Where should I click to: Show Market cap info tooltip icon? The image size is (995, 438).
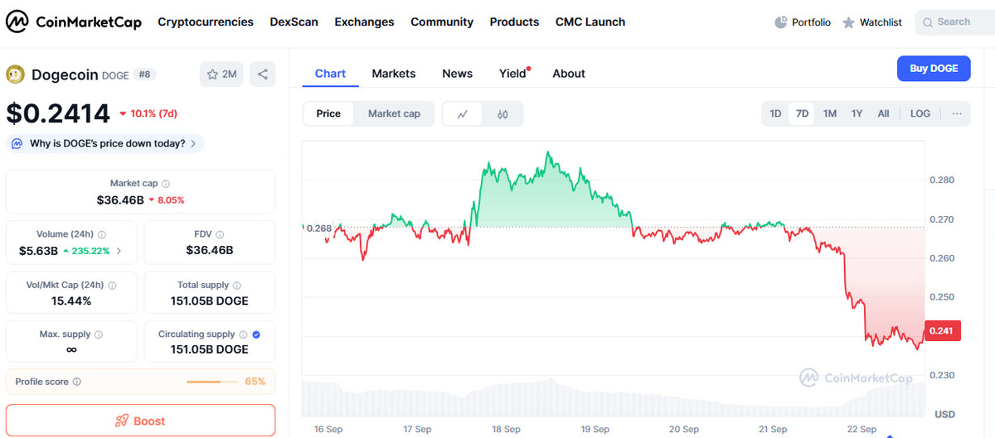tap(166, 184)
